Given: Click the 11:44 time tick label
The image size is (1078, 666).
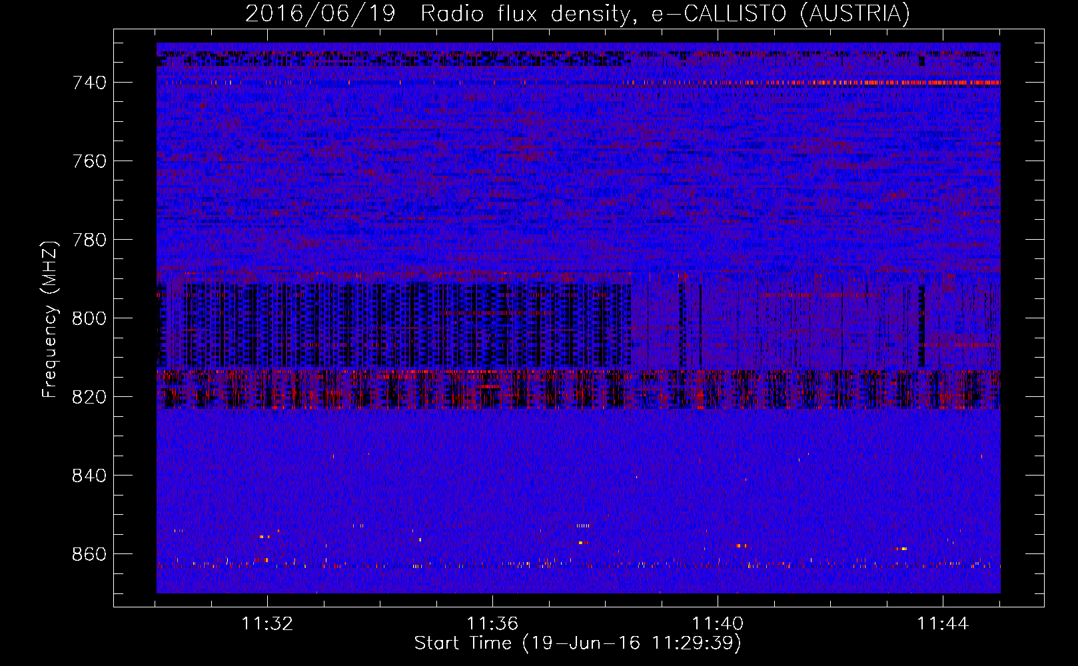Looking at the screenshot, I should [x=943, y=623].
